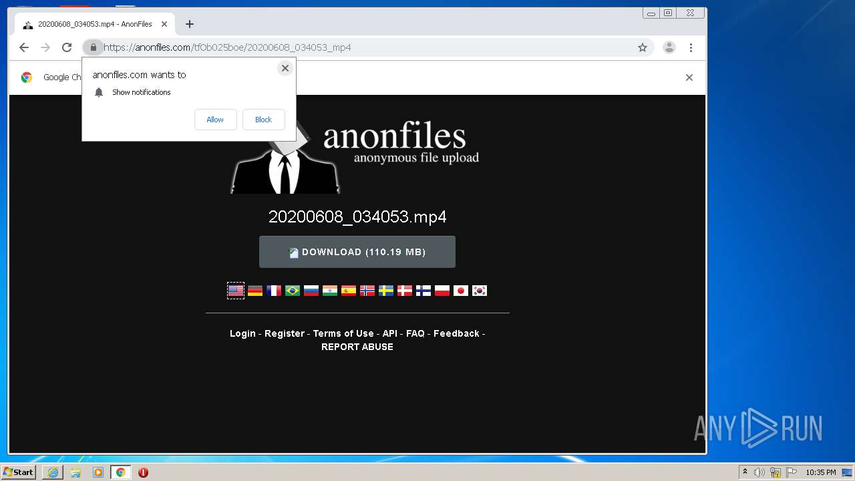Select the Norwegian flag language
Screen dimensions: 855x481
(x=367, y=291)
